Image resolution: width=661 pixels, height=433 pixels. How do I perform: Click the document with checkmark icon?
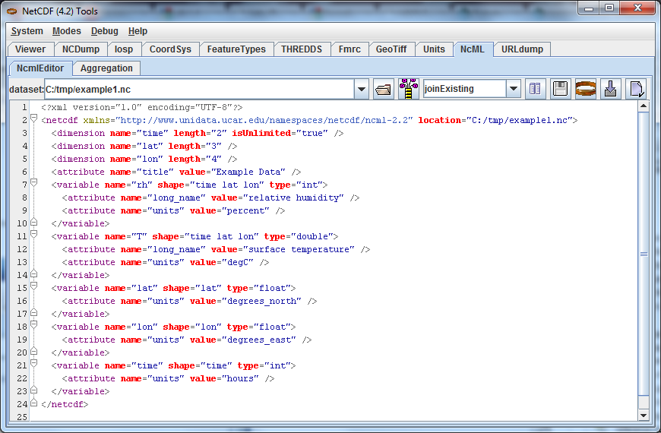click(635, 89)
